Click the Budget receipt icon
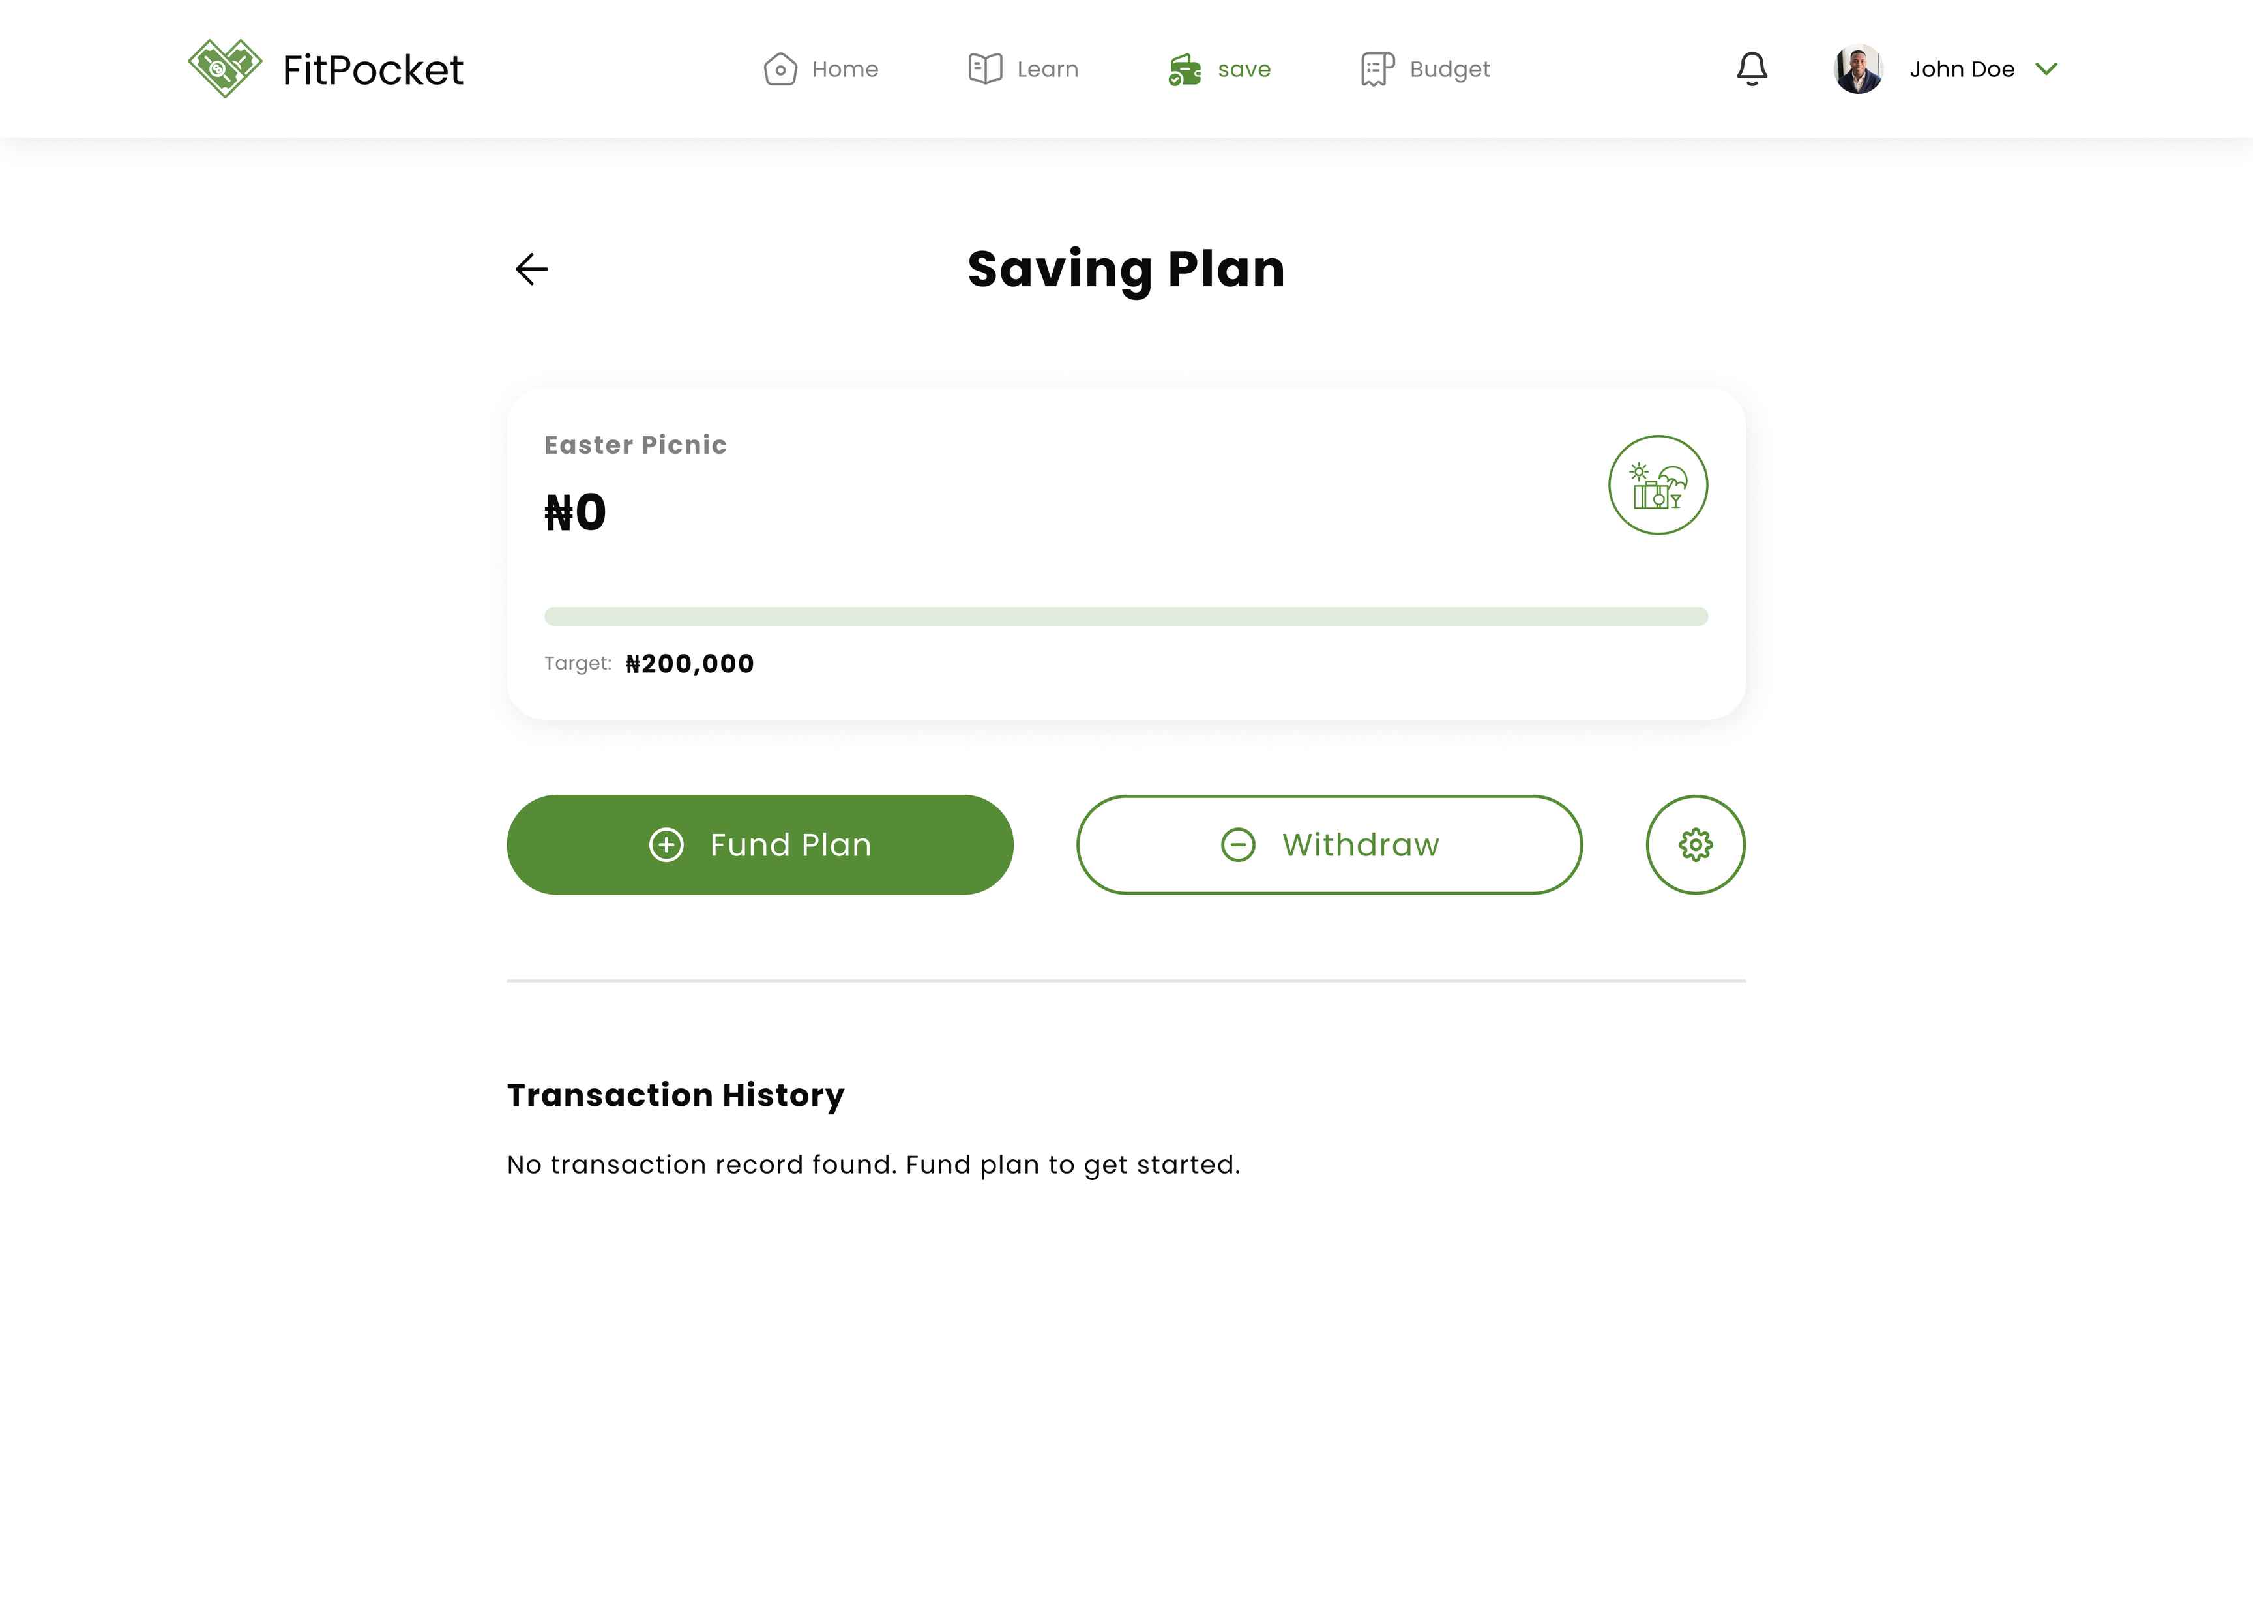This screenshot has height=1602, width=2253. click(x=1377, y=69)
